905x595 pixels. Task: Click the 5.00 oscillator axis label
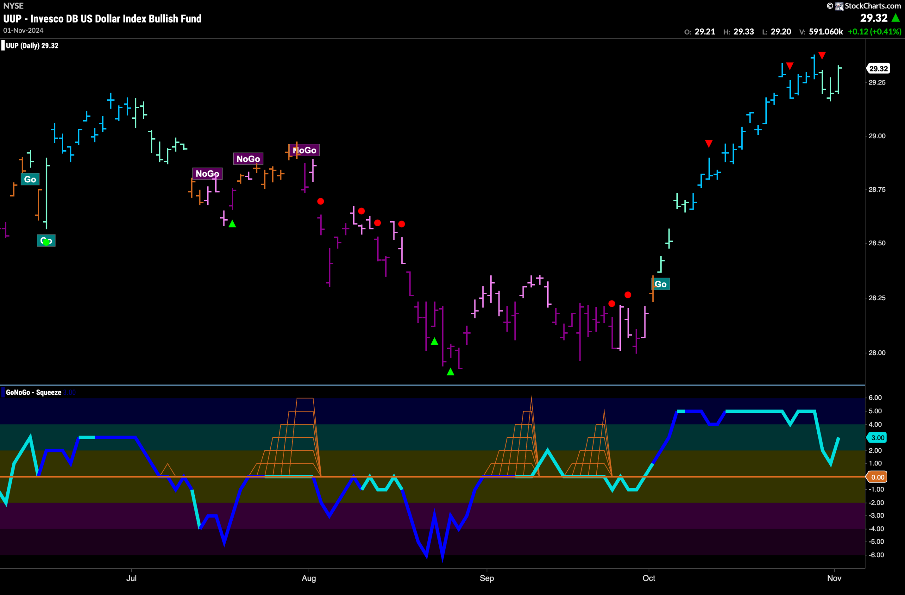pyautogui.click(x=875, y=411)
